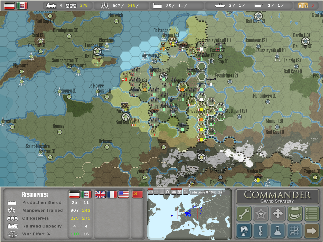This screenshot has height=242, width=323.
Task: Open the repair wrench button
Action: (244, 213)
